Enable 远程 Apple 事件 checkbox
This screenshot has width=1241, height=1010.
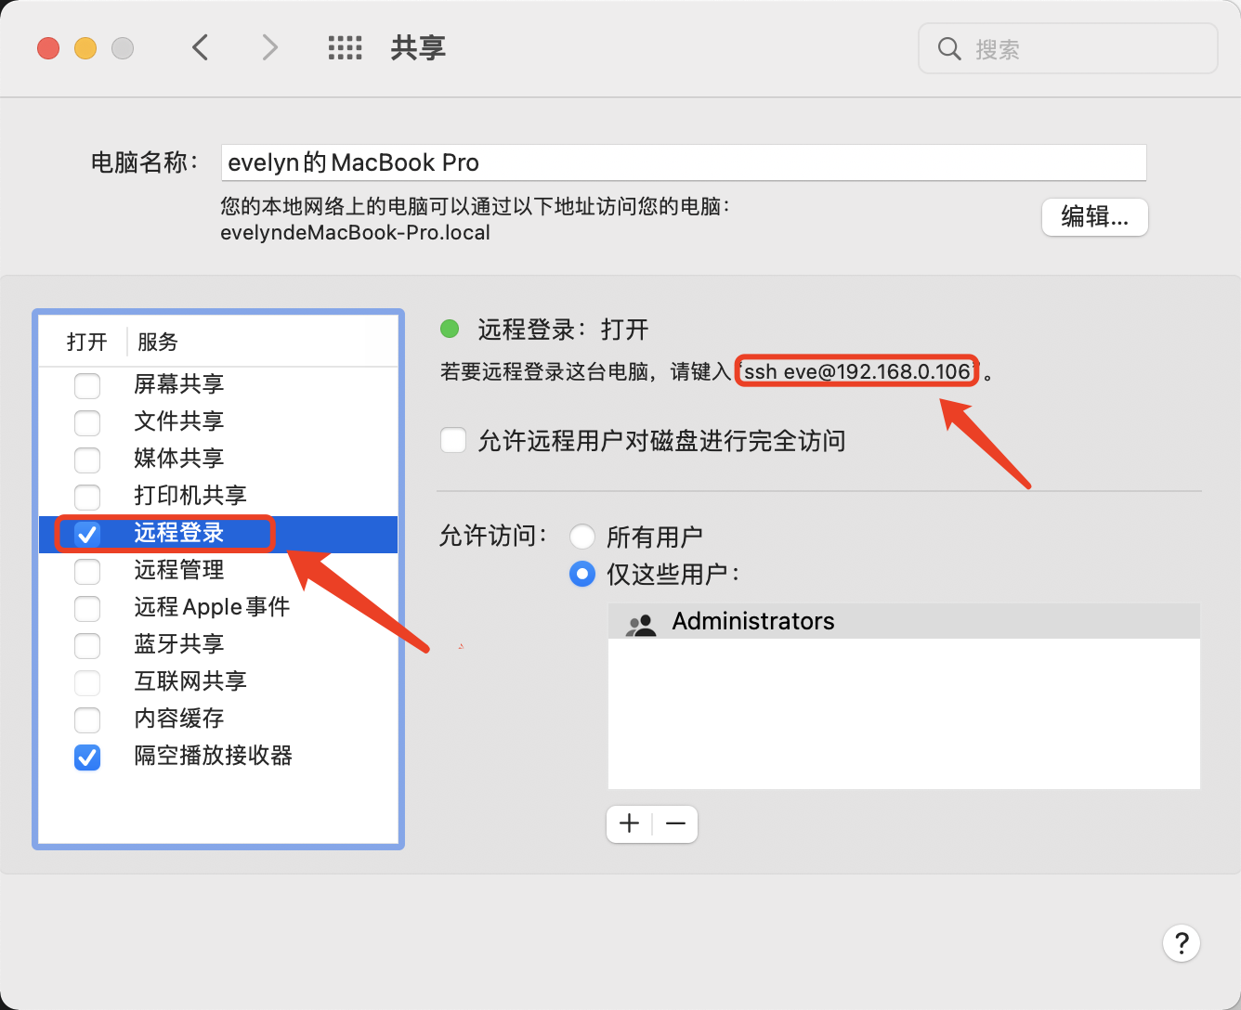pyautogui.click(x=87, y=608)
